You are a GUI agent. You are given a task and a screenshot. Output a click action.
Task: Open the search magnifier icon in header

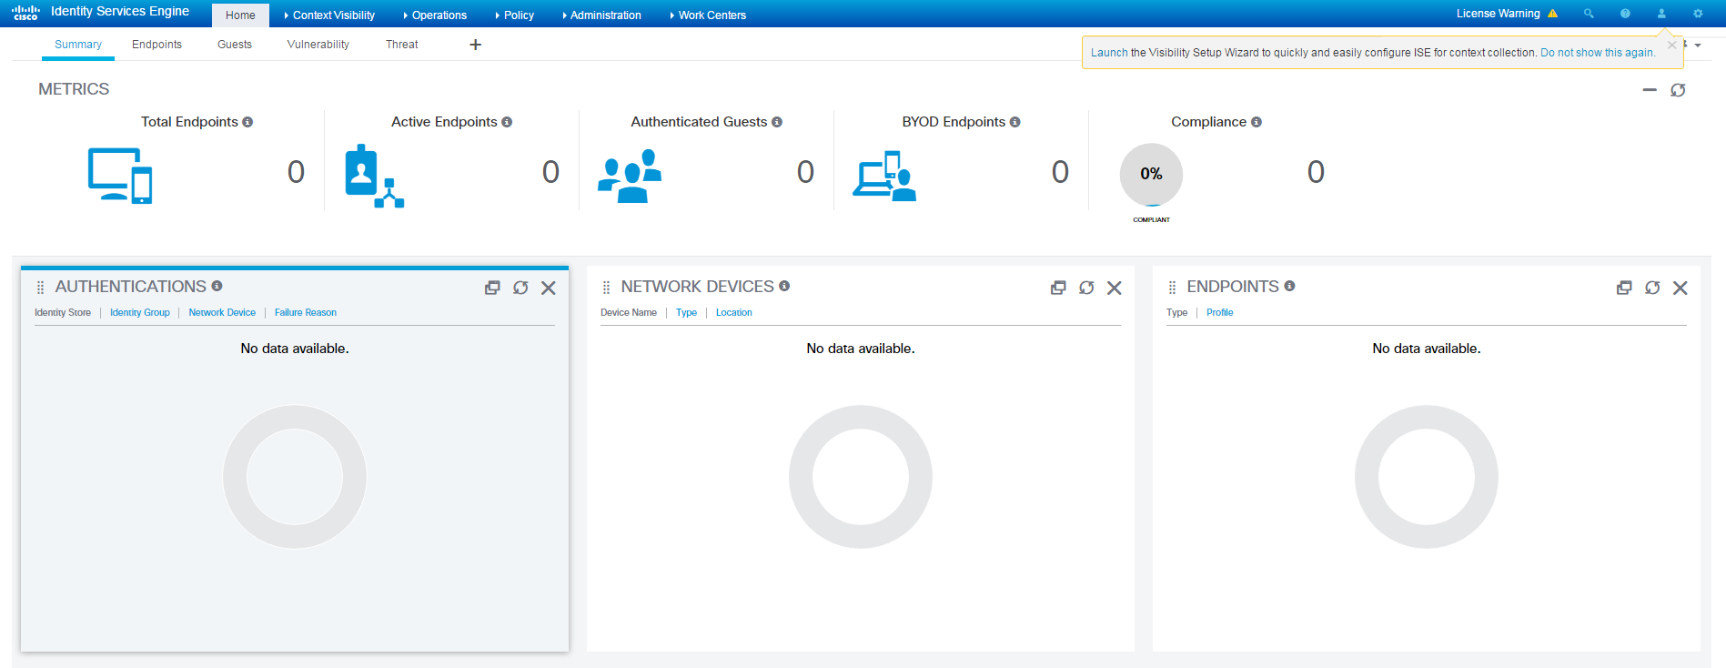point(1589,14)
